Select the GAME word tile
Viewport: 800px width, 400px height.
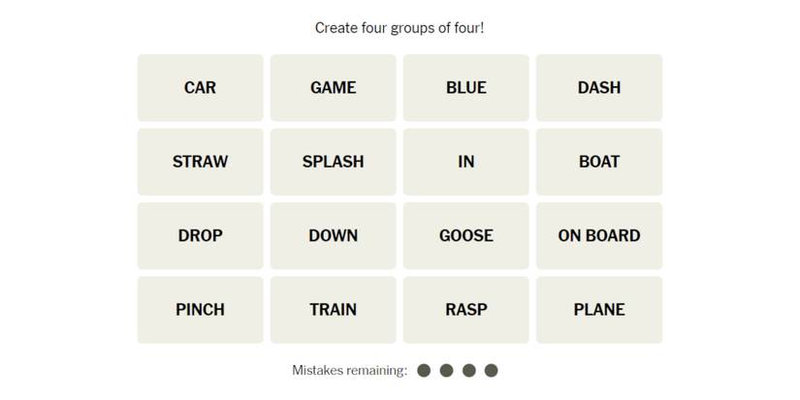333,88
